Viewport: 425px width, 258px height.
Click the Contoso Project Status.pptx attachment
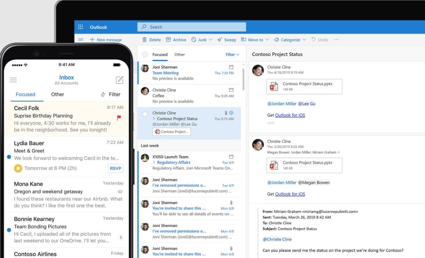tap(304, 86)
